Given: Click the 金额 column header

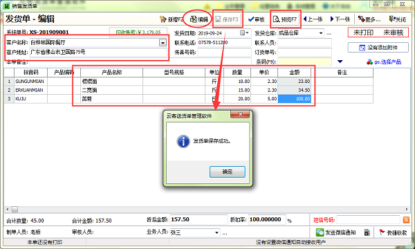Looking at the screenshot, I should (x=295, y=72).
